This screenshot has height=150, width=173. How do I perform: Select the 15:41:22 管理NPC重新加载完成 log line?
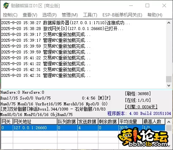46,64
